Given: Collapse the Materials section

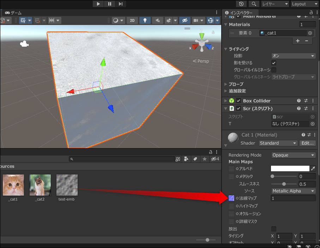Looking at the screenshot, I should tap(226, 24).
